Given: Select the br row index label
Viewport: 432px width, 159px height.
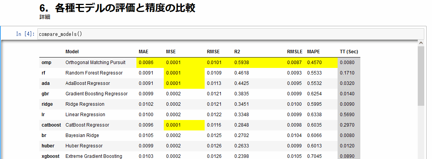Looking at the screenshot, I should (x=44, y=135).
